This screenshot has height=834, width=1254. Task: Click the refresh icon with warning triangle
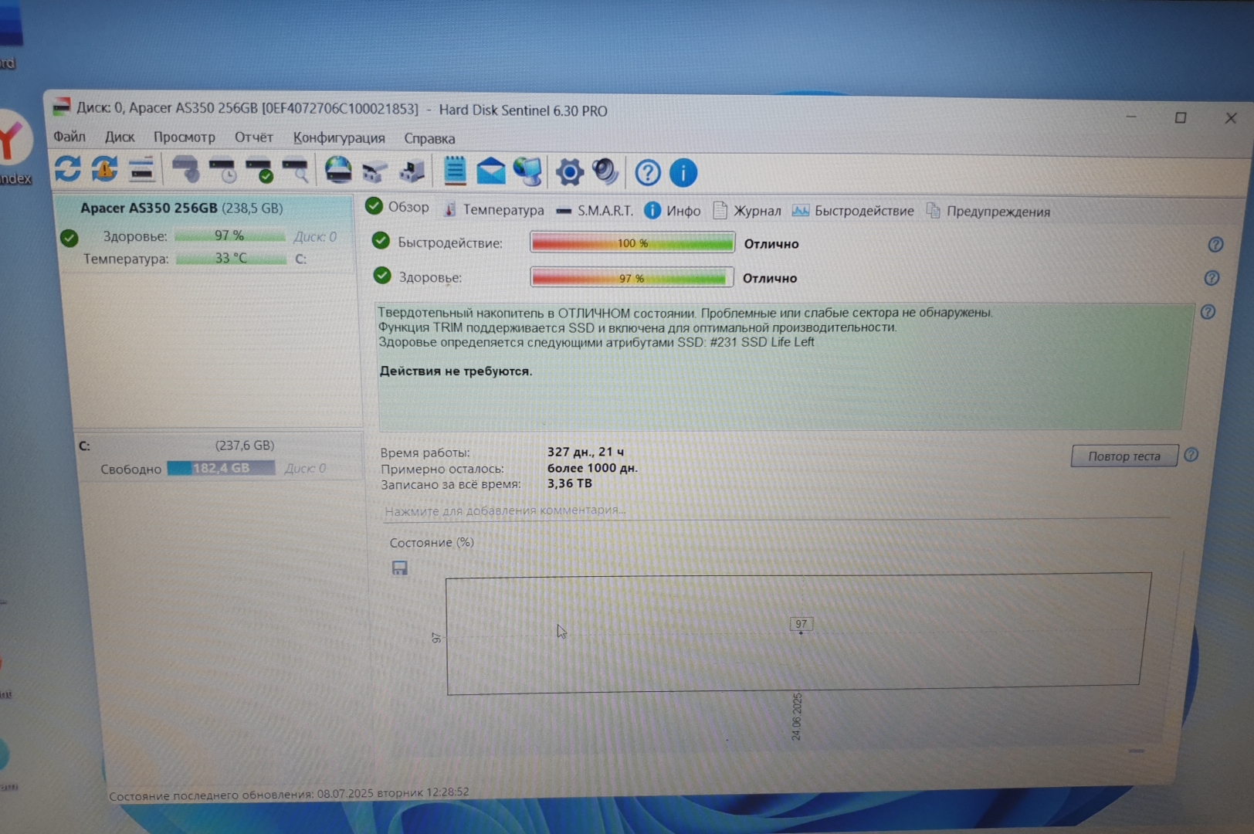tap(104, 169)
